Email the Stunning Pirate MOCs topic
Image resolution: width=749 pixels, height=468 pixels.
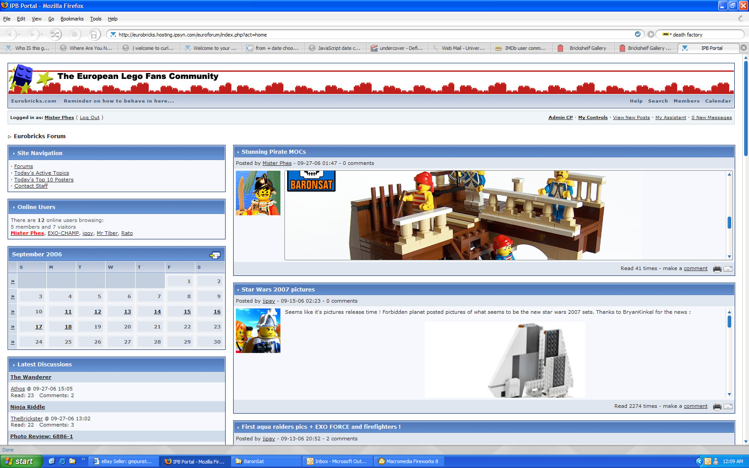728,268
